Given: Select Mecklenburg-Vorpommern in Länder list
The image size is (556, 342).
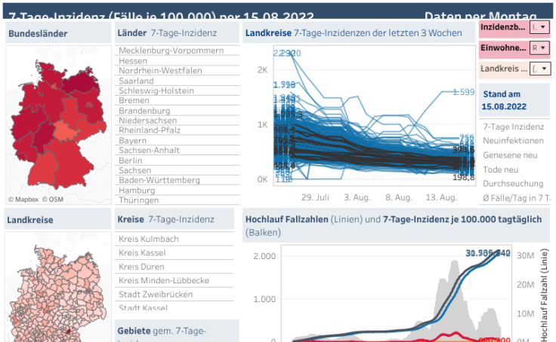Looking at the screenshot, I should [x=171, y=50].
